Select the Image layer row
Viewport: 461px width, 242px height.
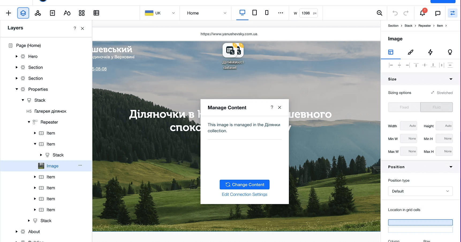point(46,166)
